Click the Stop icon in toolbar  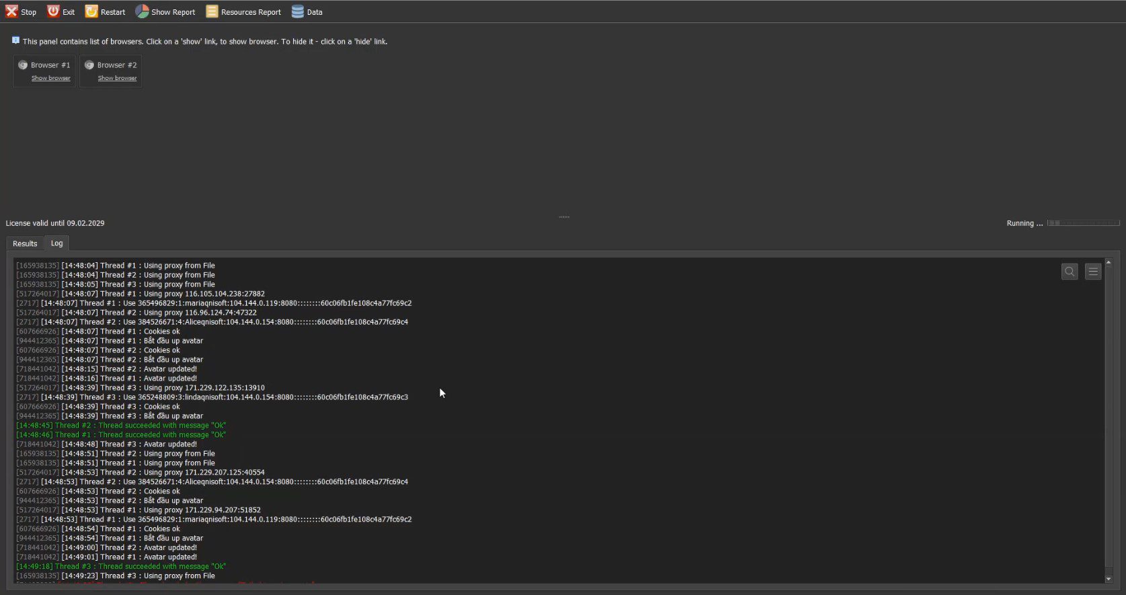tap(11, 11)
